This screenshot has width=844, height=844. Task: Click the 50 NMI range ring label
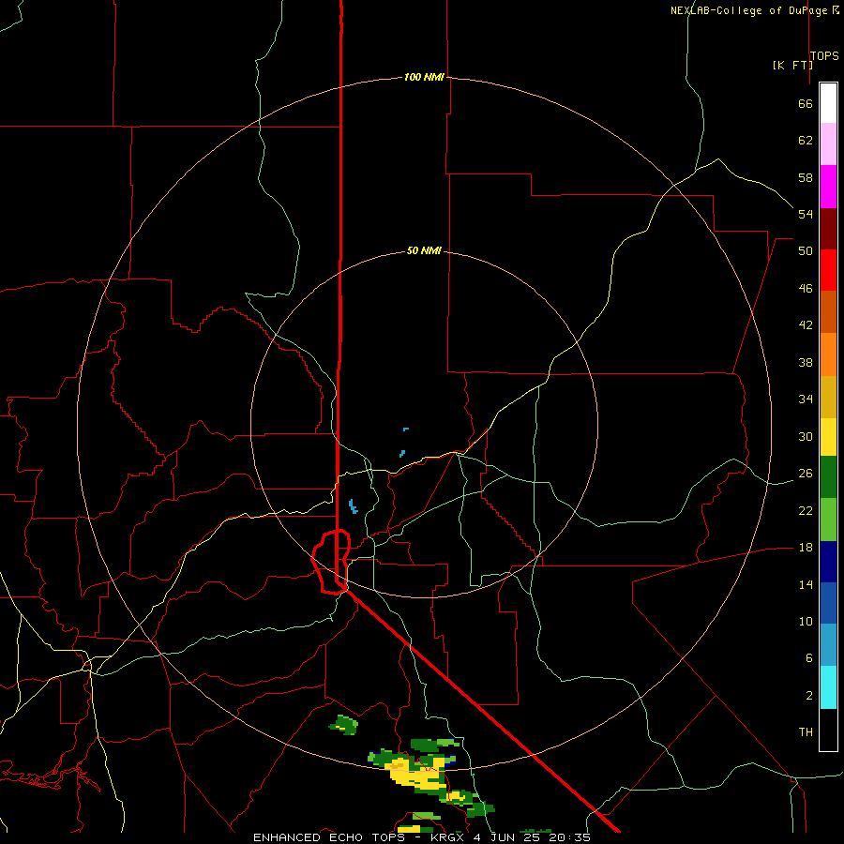[x=424, y=250]
